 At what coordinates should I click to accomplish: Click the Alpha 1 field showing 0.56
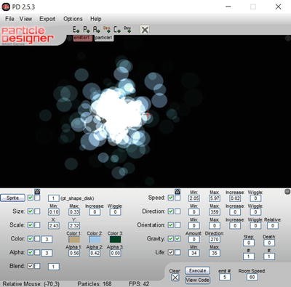(74, 253)
